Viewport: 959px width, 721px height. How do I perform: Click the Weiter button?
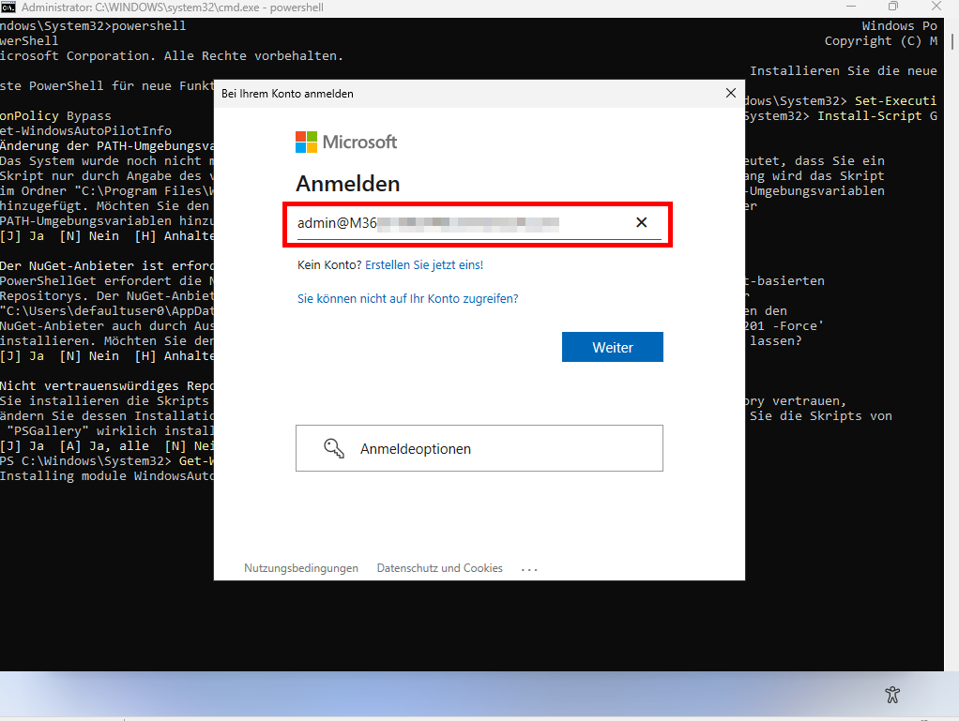(x=612, y=347)
